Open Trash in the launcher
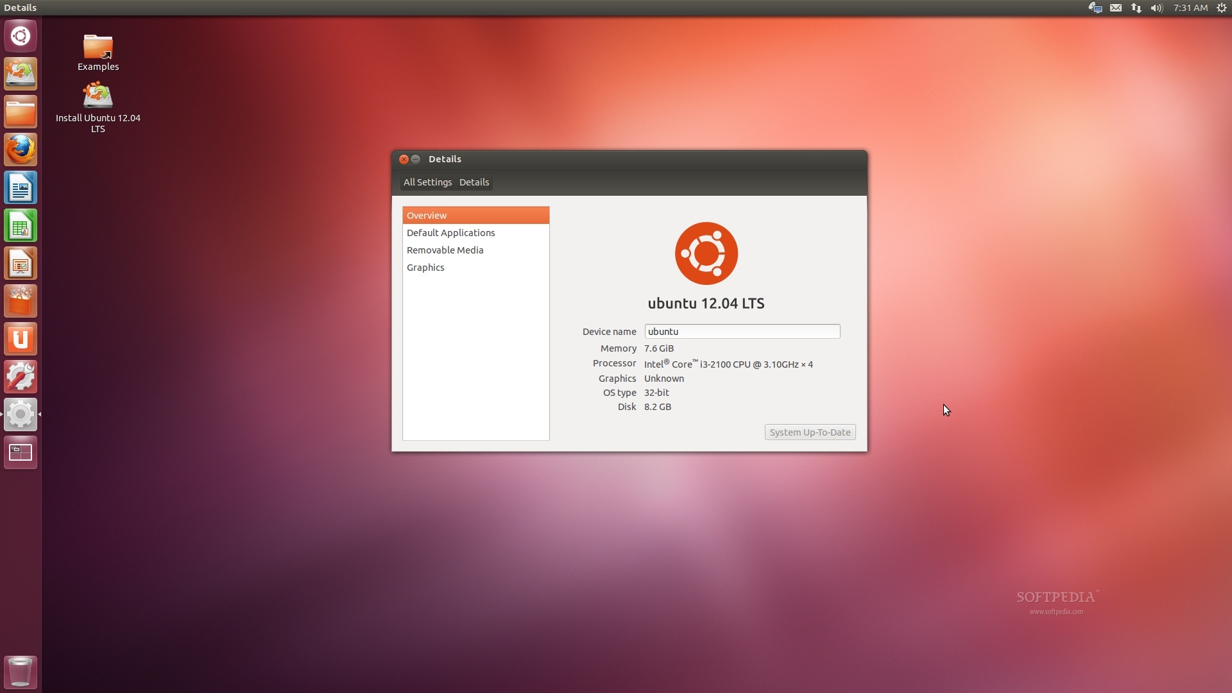 click(x=21, y=672)
